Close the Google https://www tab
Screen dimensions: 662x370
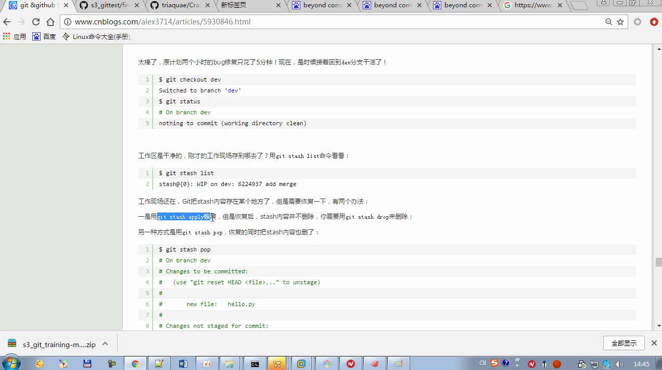(x=561, y=5)
